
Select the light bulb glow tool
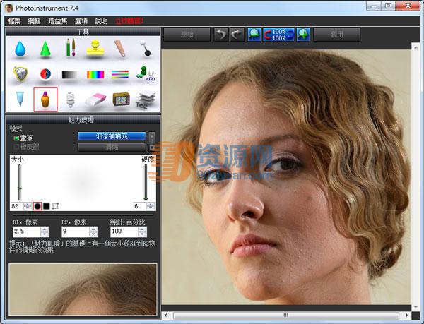(70, 100)
